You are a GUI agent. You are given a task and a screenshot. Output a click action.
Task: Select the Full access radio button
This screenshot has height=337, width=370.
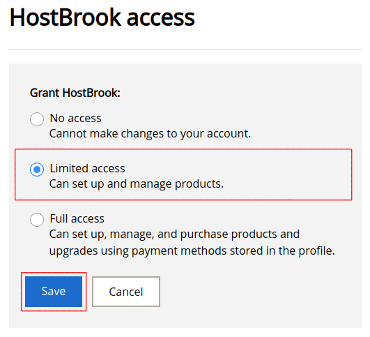pyautogui.click(x=37, y=220)
